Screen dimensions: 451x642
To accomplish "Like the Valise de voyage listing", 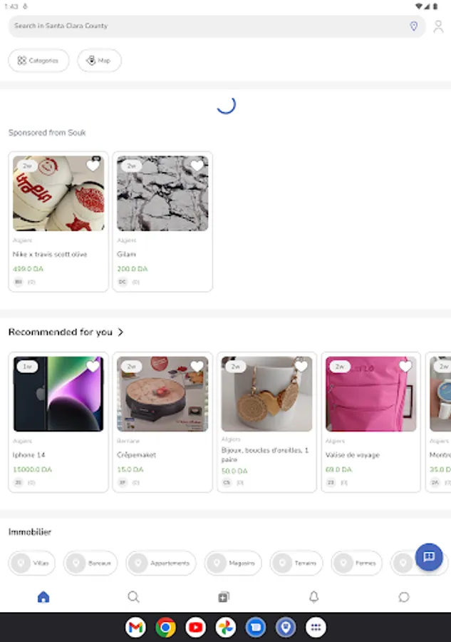I will [405, 367].
